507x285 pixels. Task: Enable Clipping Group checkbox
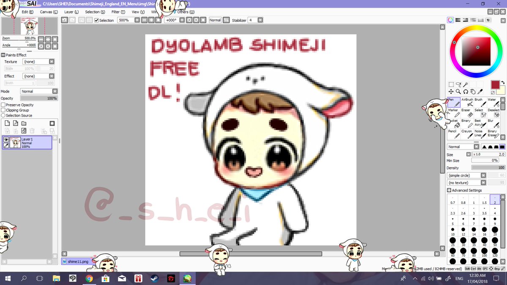(3, 110)
